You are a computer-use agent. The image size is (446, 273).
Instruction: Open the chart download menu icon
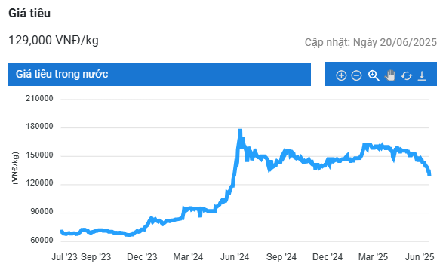(422, 76)
